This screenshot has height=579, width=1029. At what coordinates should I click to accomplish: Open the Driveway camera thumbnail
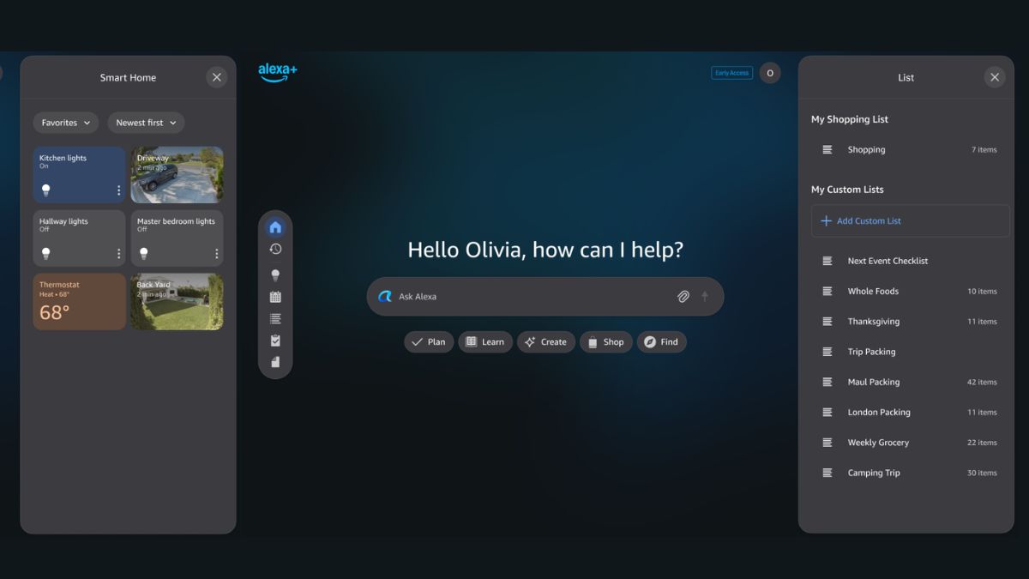[x=178, y=175]
